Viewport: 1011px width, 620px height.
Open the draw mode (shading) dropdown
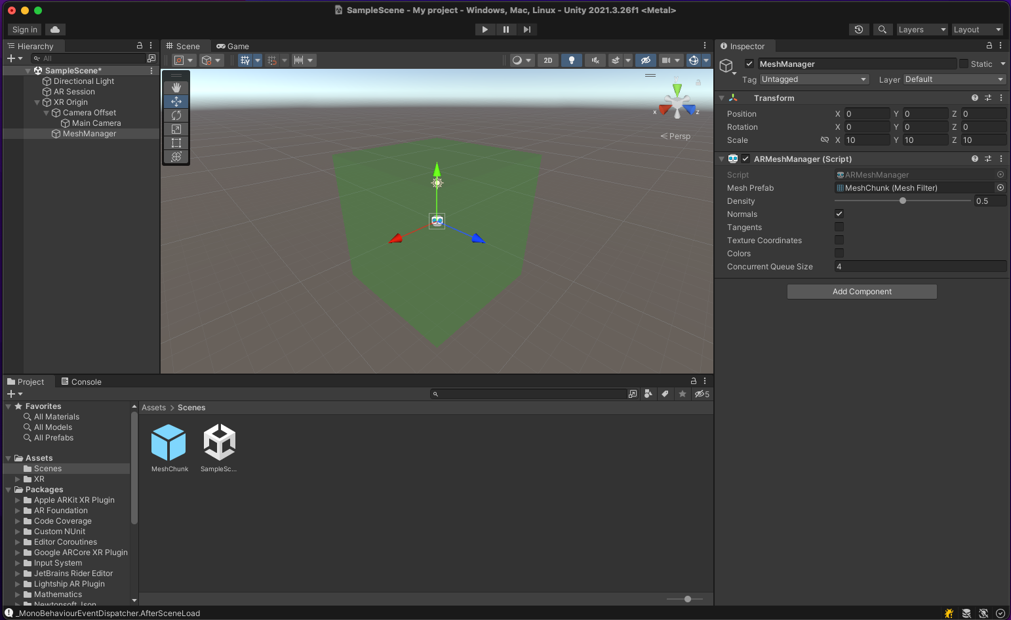pyautogui.click(x=523, y=60)
